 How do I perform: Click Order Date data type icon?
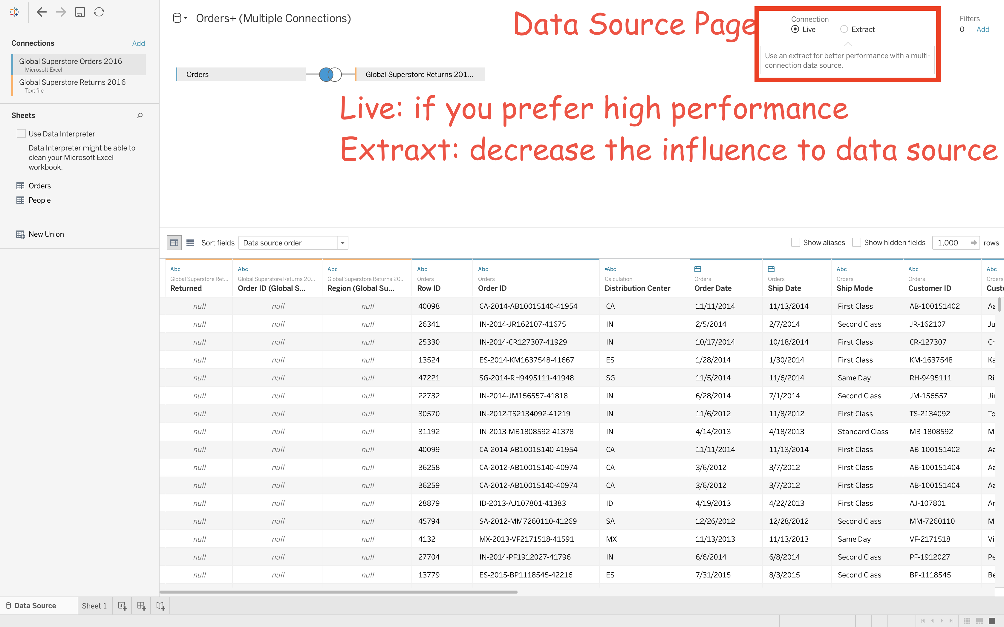pos(698,269)
